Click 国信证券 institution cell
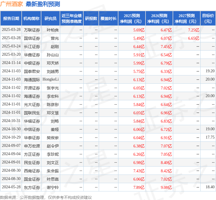Viewport: 216px width, 200px height. coord(32,38)
